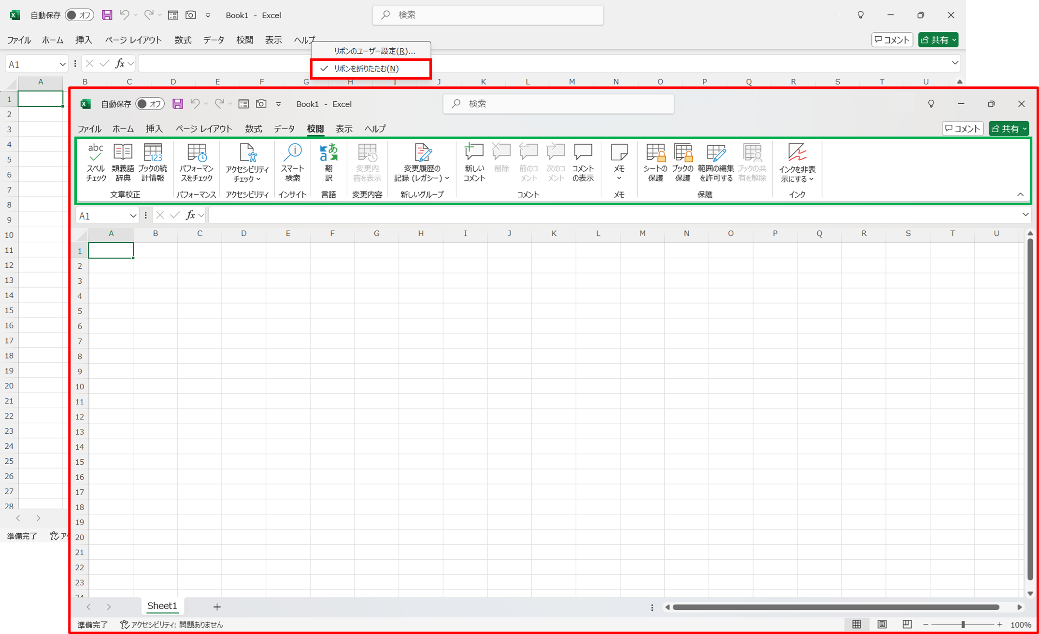
Task: Open リボンのユーザー設定(R)... menu item
Action: tap(371, 51)
